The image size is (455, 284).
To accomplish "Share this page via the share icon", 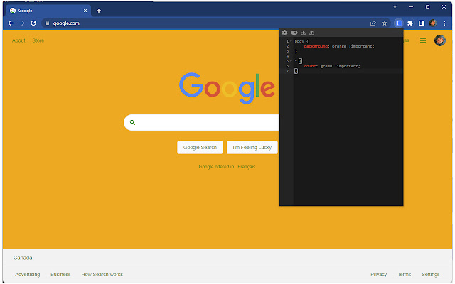I will pyautogui.click(x=373, y=23).
